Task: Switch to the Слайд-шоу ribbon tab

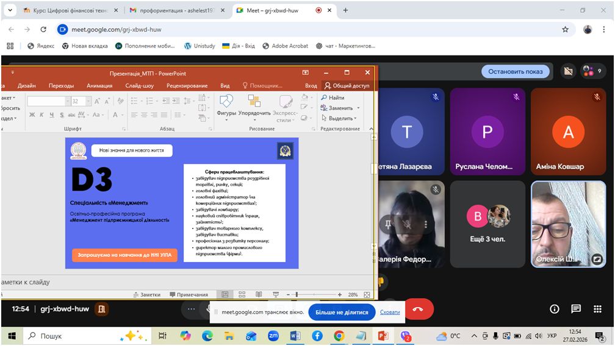Action: (x=140, y=86)
